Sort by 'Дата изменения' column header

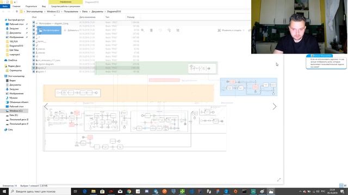coord(87,17)
